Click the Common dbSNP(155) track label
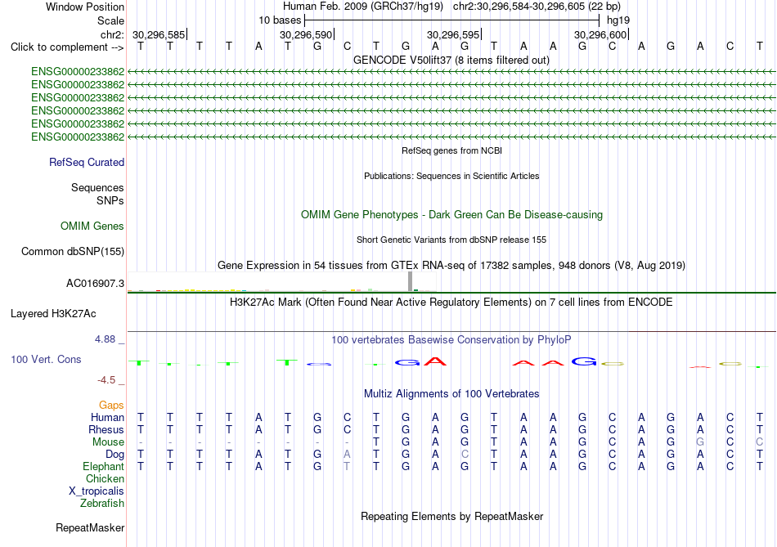Image resolution: width=777 pixels, height=547 pixels. (x=73, y=251)
